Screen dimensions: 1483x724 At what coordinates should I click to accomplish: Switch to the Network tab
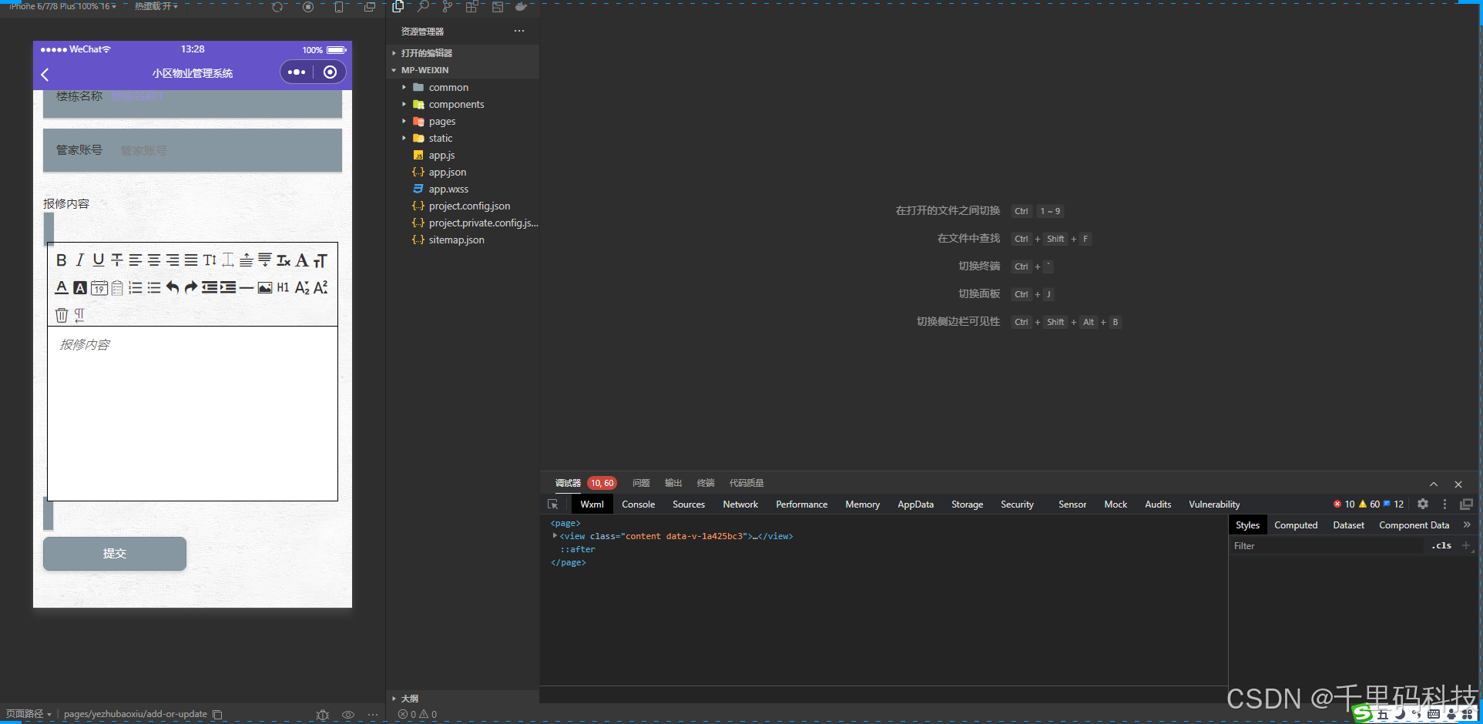tap(740, 504)
